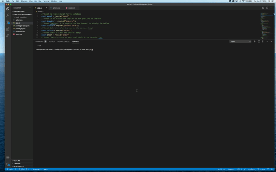Click the app.js breadcrumb
The image size is (276, 172).
tap(40, 12)
